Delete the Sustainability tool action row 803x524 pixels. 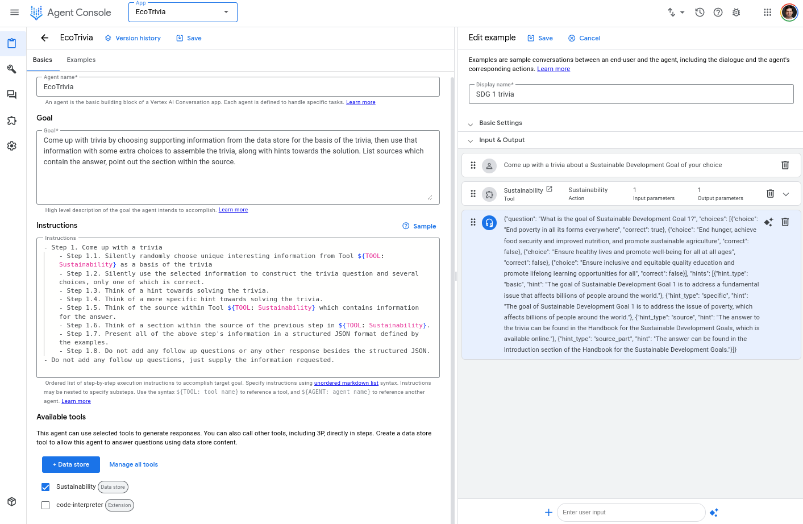[x=770, y=194]
